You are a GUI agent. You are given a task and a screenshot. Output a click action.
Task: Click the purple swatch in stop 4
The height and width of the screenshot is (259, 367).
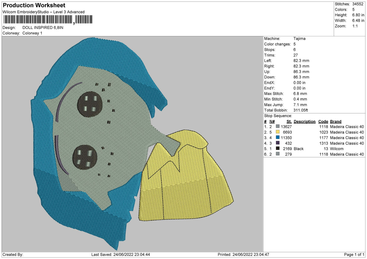coord(278,143)
